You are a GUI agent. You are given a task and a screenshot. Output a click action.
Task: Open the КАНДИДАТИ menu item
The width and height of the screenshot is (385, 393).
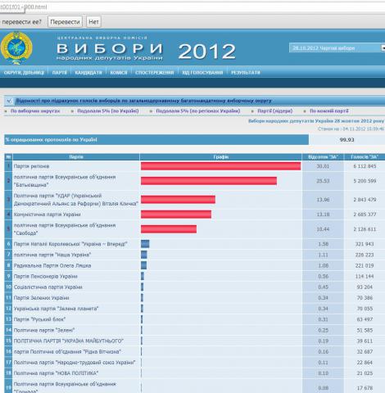(88, 73)
